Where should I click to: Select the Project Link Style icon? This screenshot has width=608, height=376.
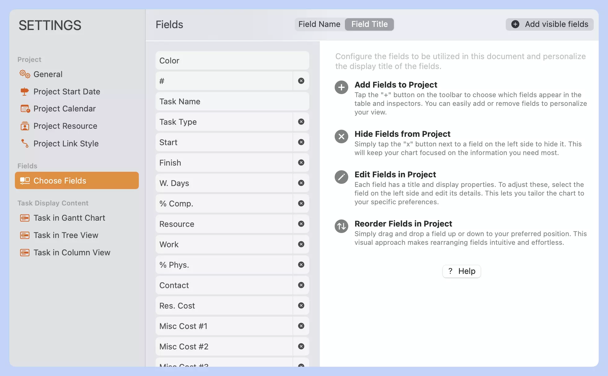pyautogui.click(x=24, y=143)
